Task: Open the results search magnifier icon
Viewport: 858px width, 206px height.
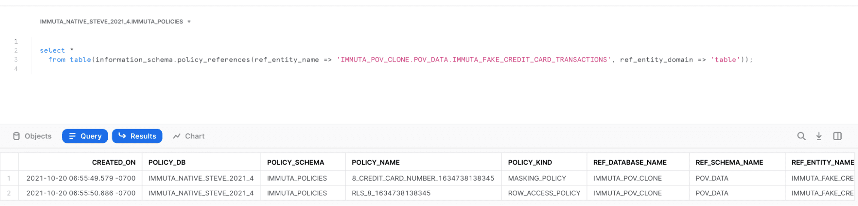Action: click(801, 136)
